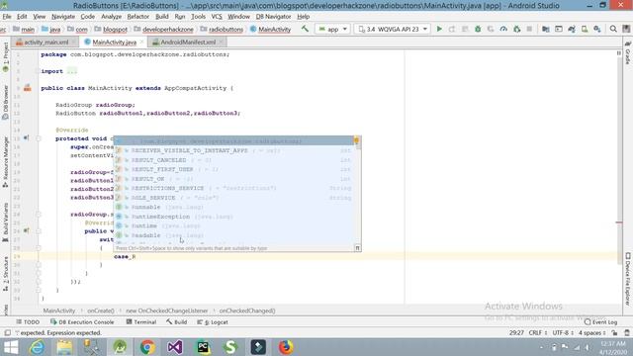
Task: Click the red error stripe marker
Action: (619, 222)
